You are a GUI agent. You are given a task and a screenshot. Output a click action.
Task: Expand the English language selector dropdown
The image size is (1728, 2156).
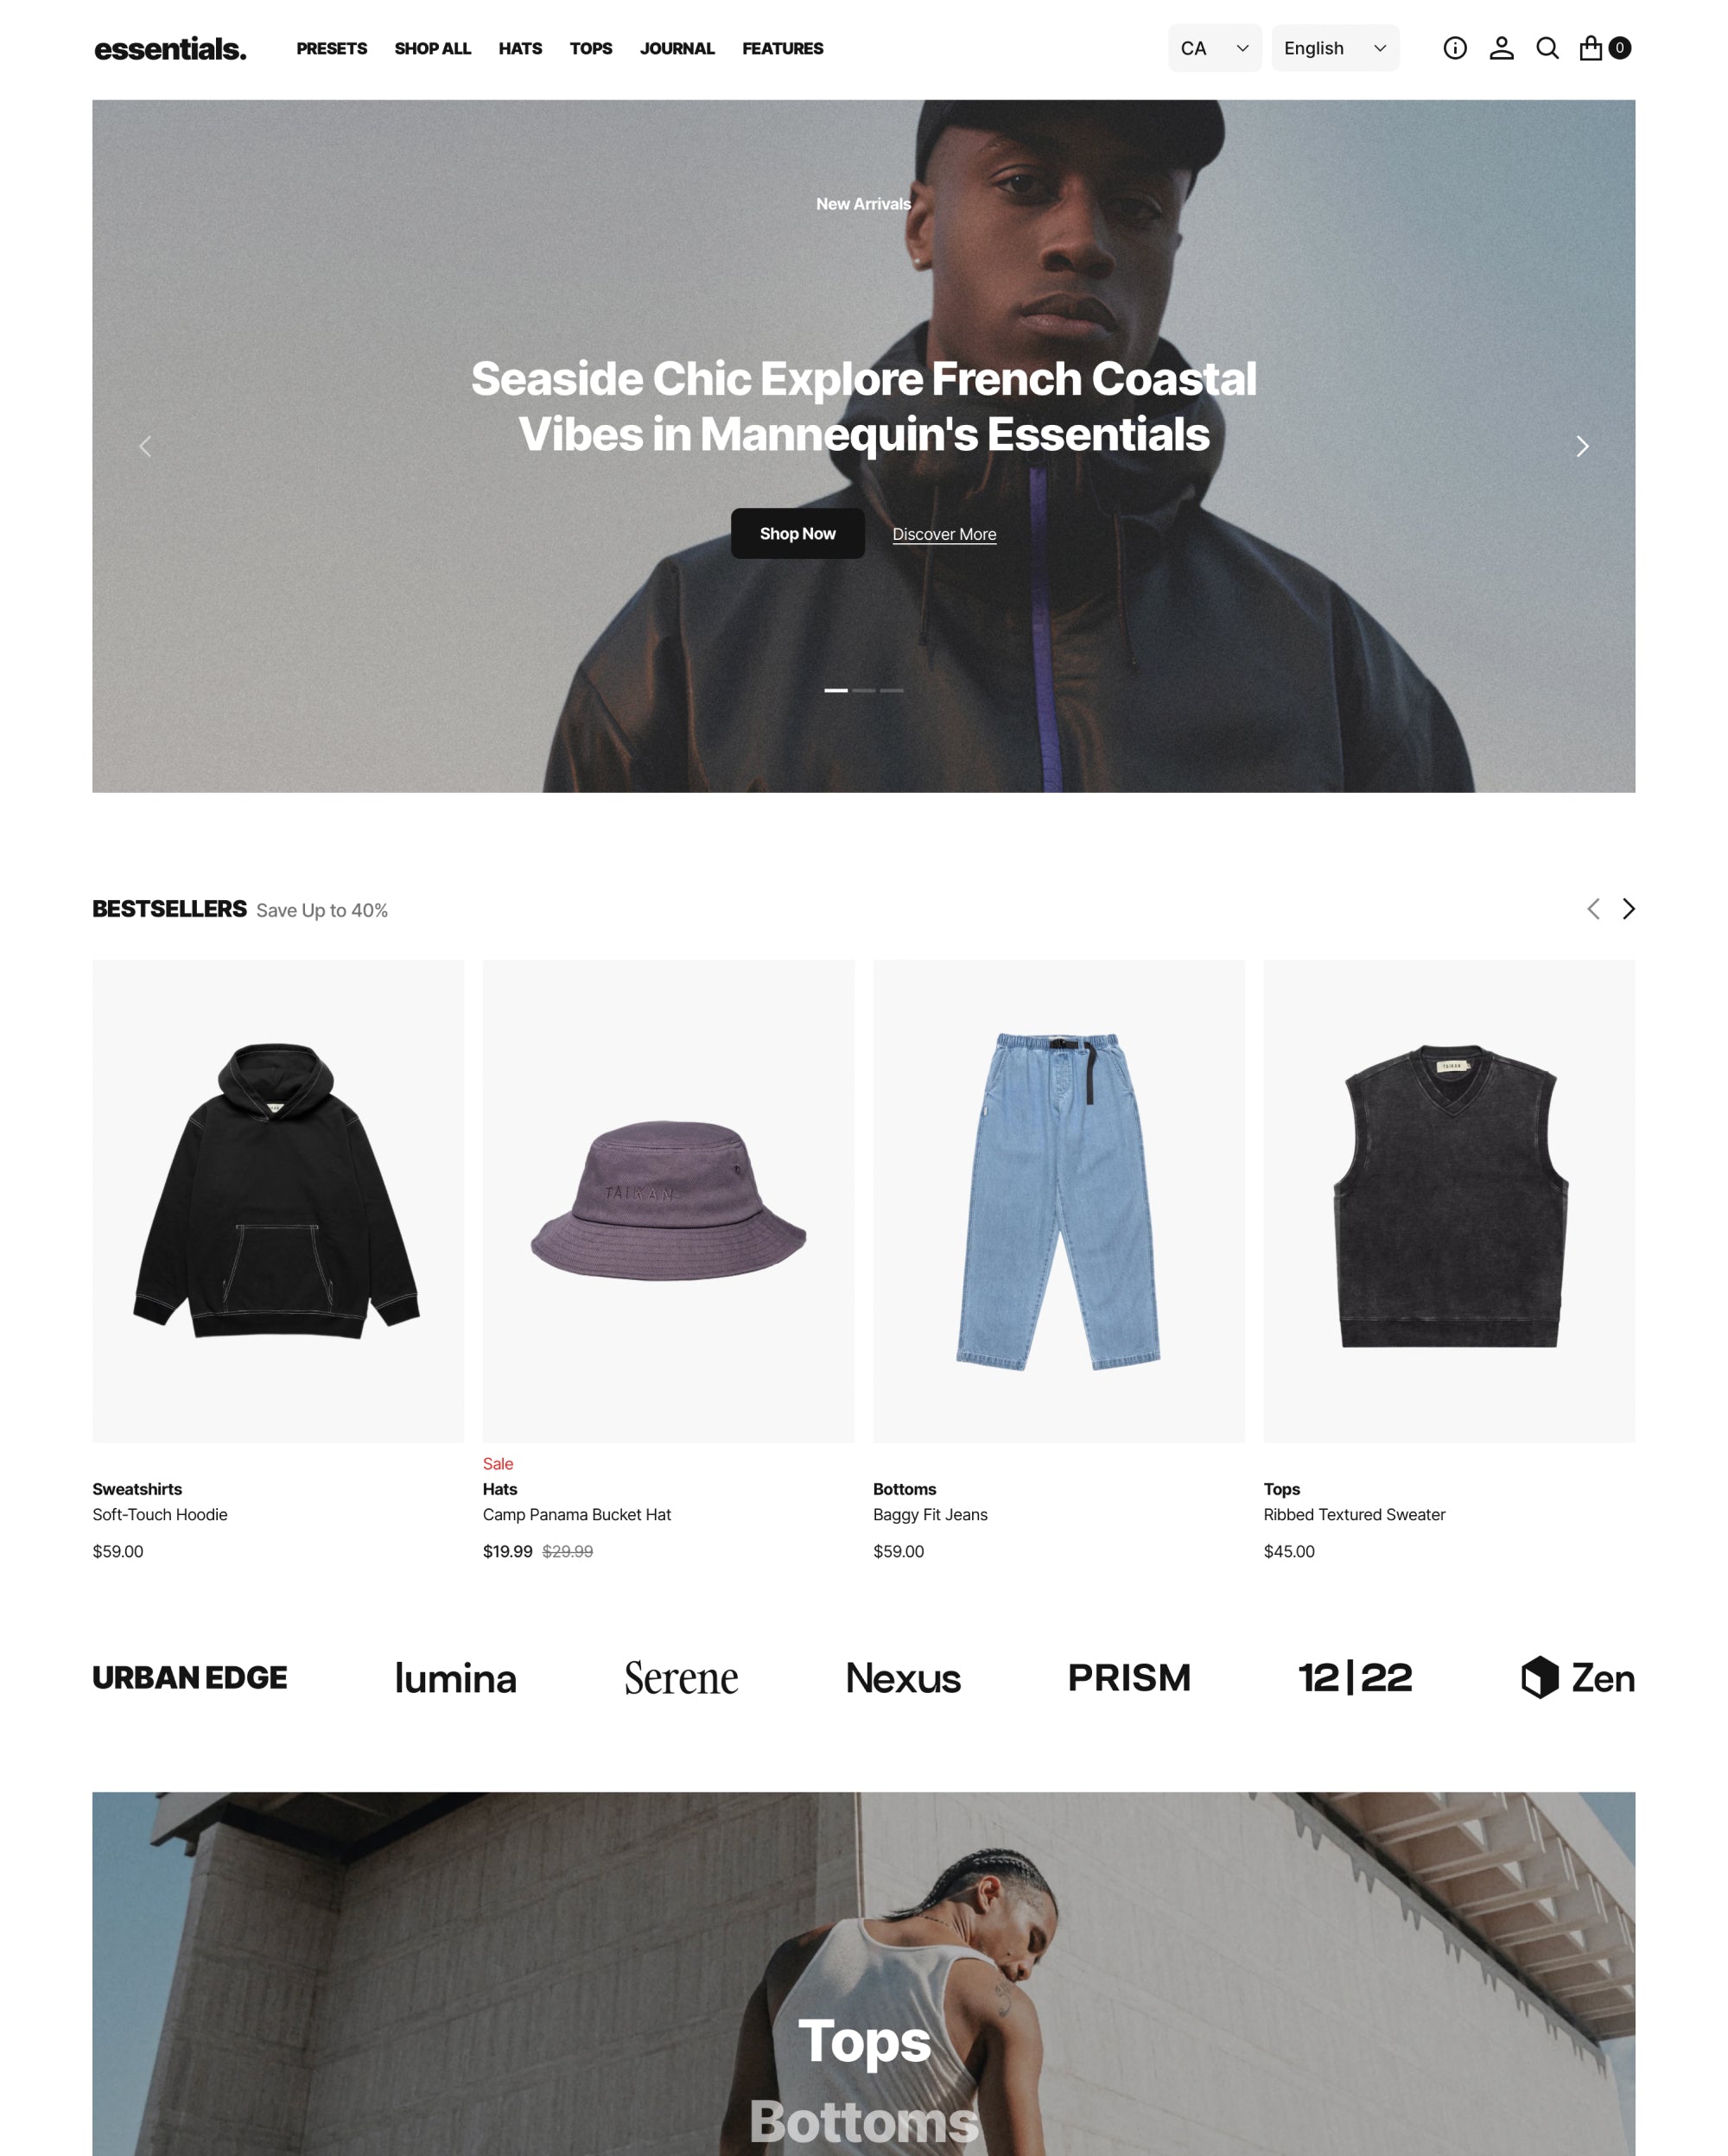click(1333, 48)
